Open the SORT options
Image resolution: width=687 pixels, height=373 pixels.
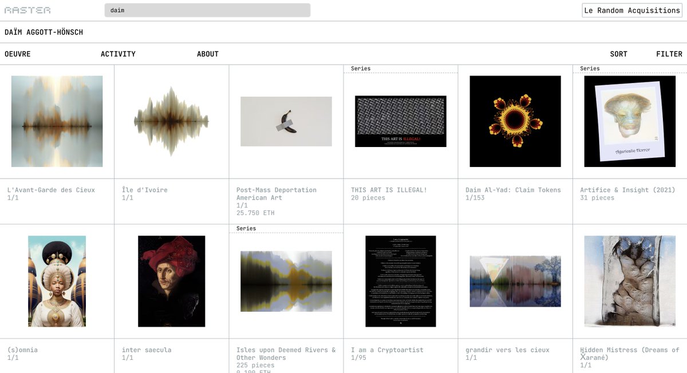pyautogui.click(x=619, y=54)
